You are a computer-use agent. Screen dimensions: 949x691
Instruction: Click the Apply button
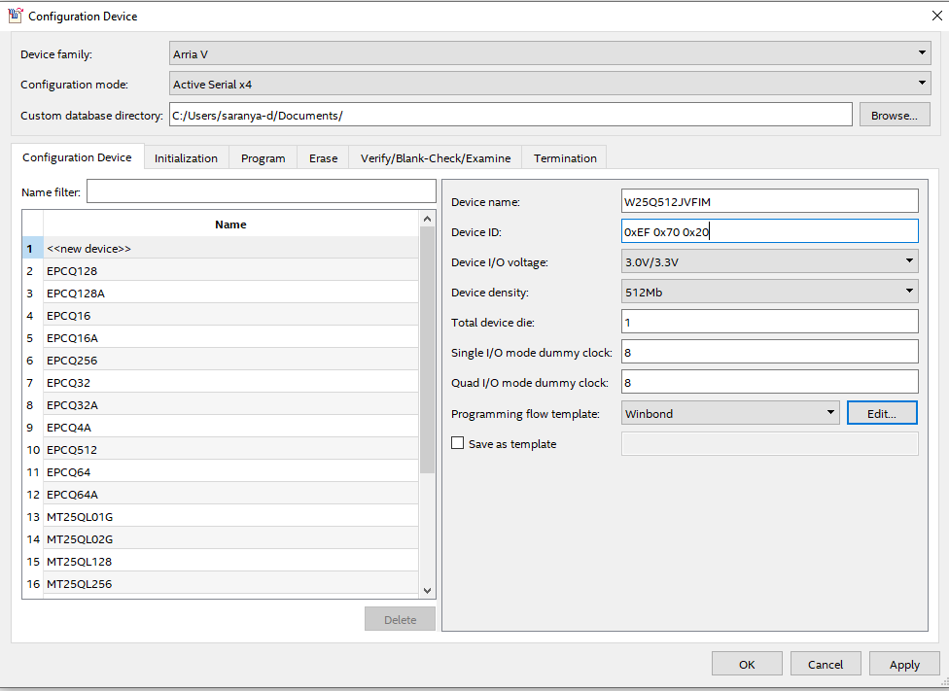tap(903, 665)
